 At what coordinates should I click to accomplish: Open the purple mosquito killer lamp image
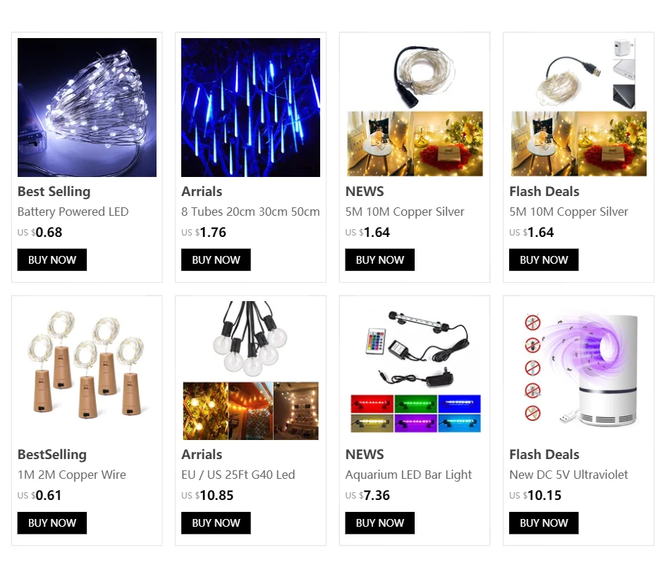579,370
